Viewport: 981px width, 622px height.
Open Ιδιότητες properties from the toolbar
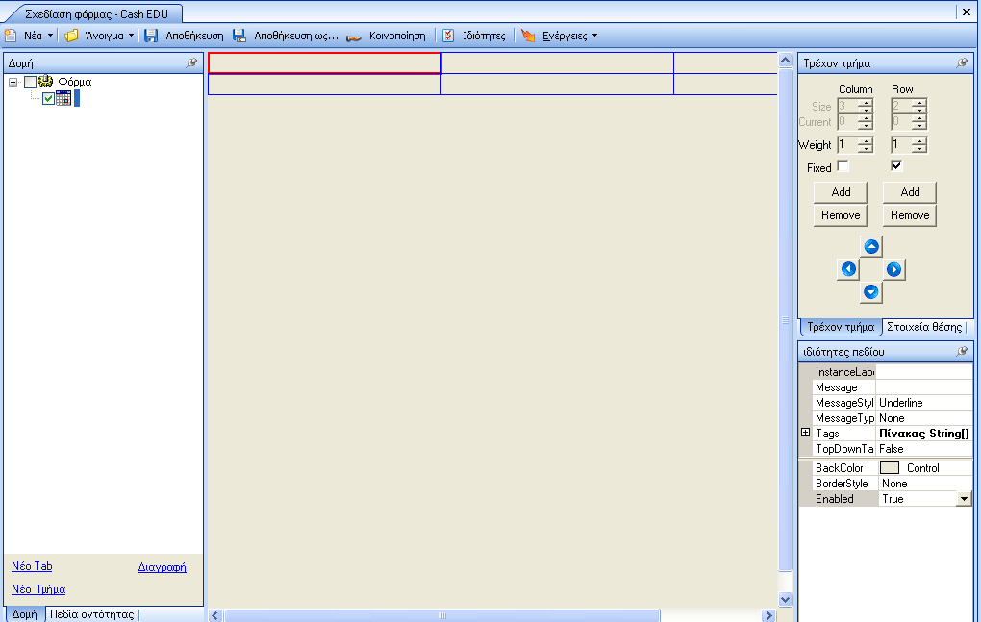tap(474, 36)
